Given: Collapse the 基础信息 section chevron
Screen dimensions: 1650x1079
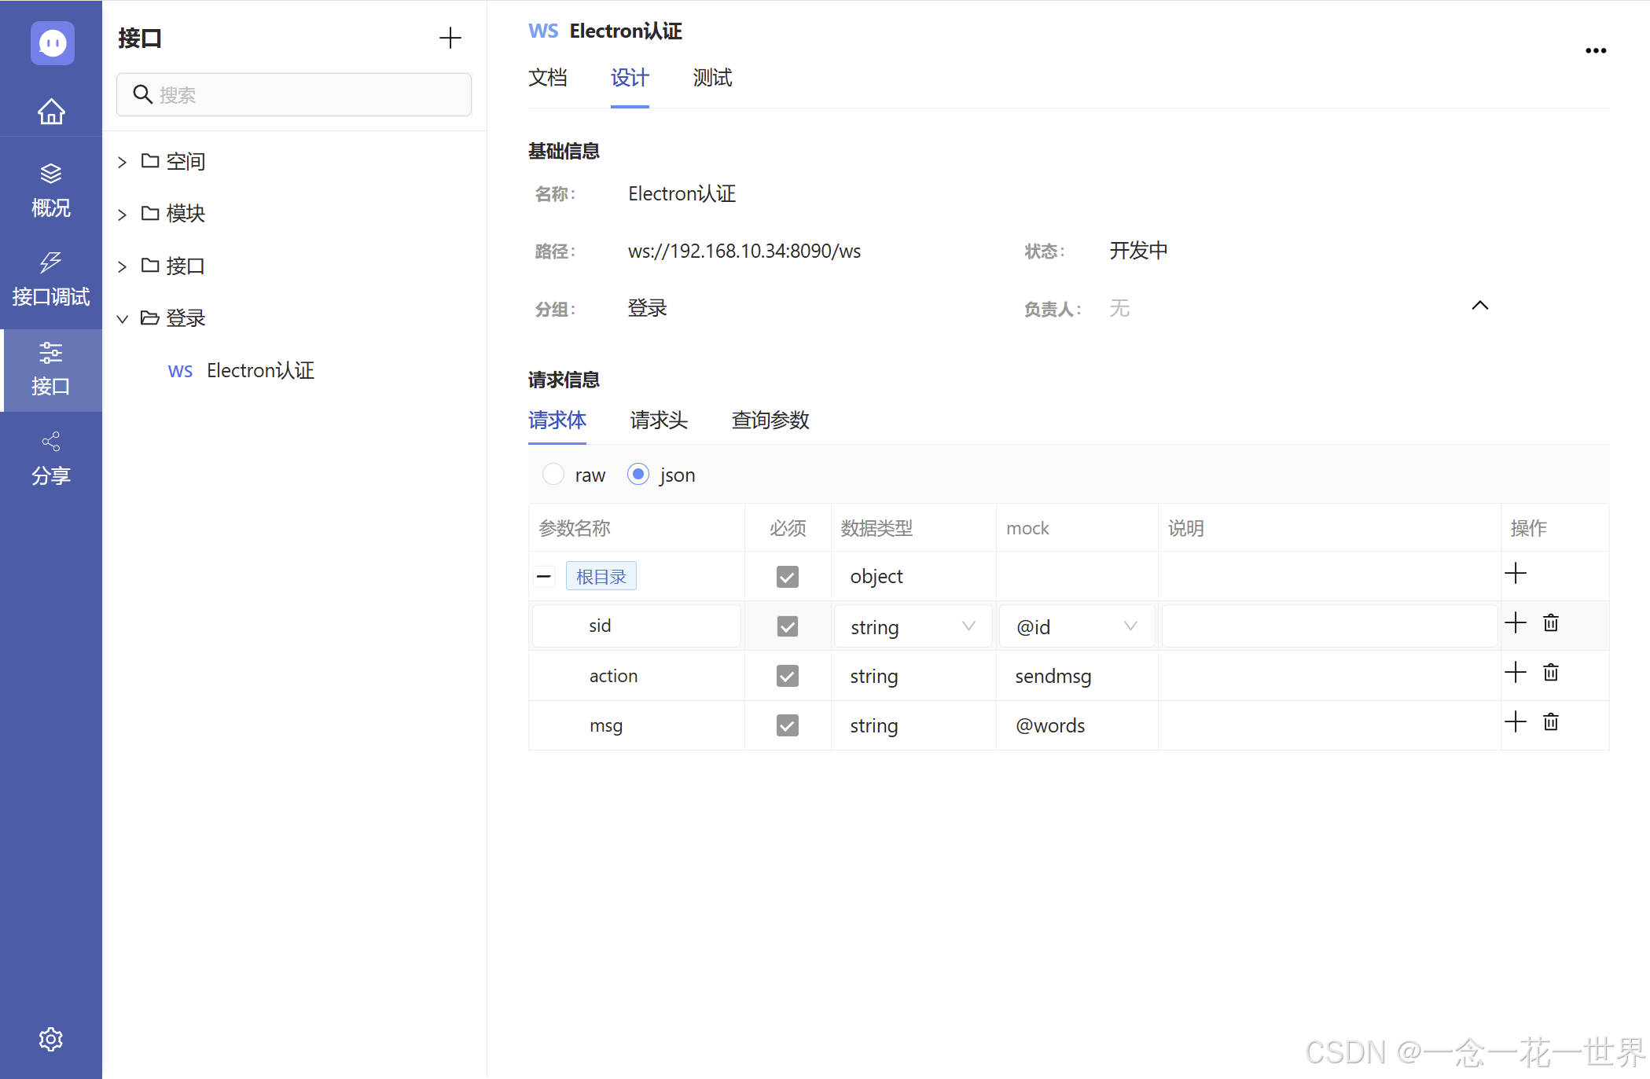Looking at the screenshot, I should click(1479, 306).
